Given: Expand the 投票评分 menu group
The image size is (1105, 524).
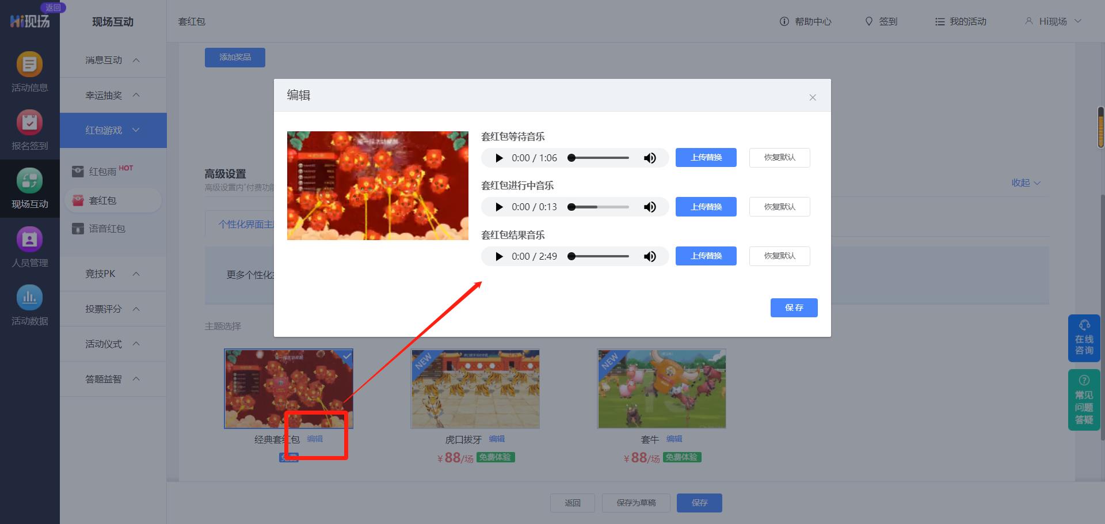Looking at the screenshot, I should (x=113, y=309).
